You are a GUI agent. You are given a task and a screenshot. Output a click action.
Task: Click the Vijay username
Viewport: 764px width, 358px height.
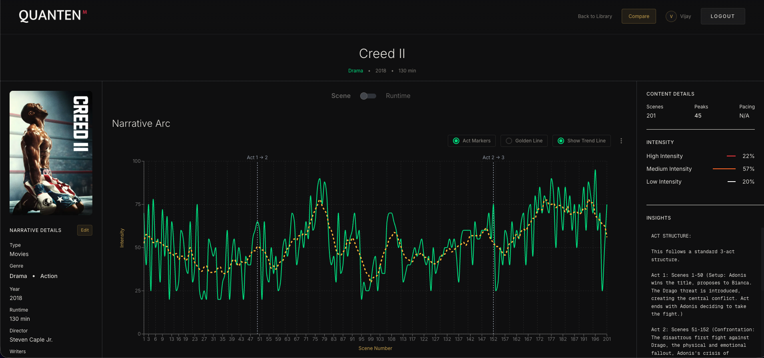click(685, 16)
